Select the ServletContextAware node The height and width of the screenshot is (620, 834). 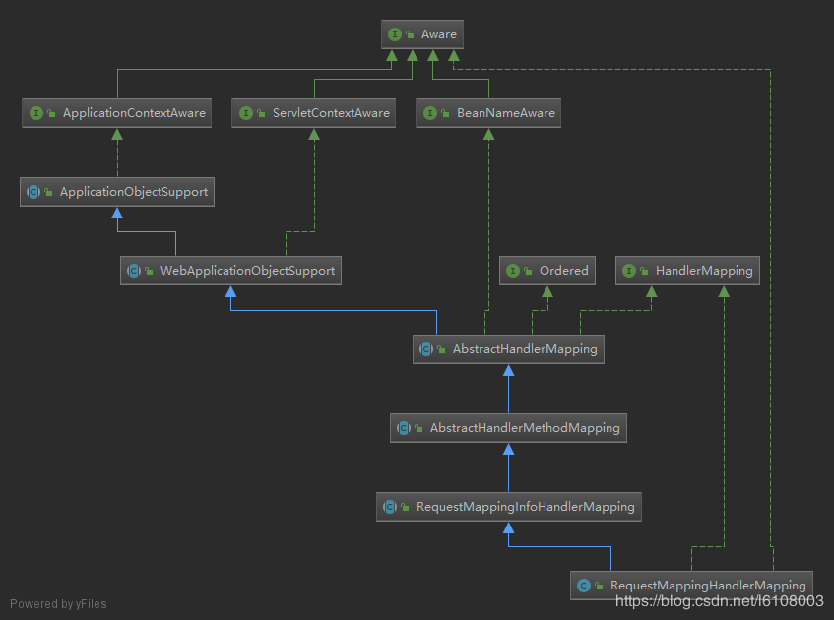313,113
